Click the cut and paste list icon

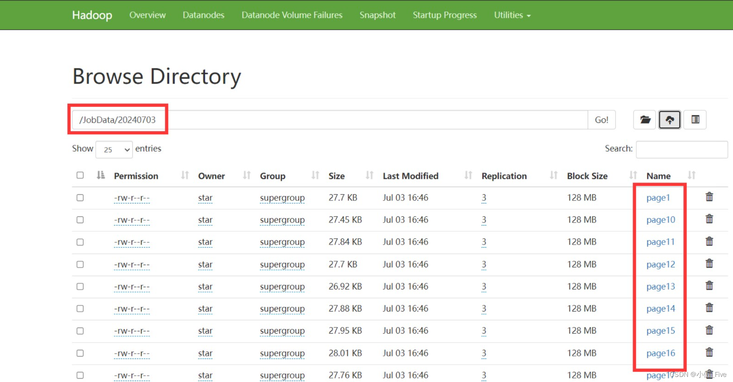pyautogui.click(x=695, y=120)
